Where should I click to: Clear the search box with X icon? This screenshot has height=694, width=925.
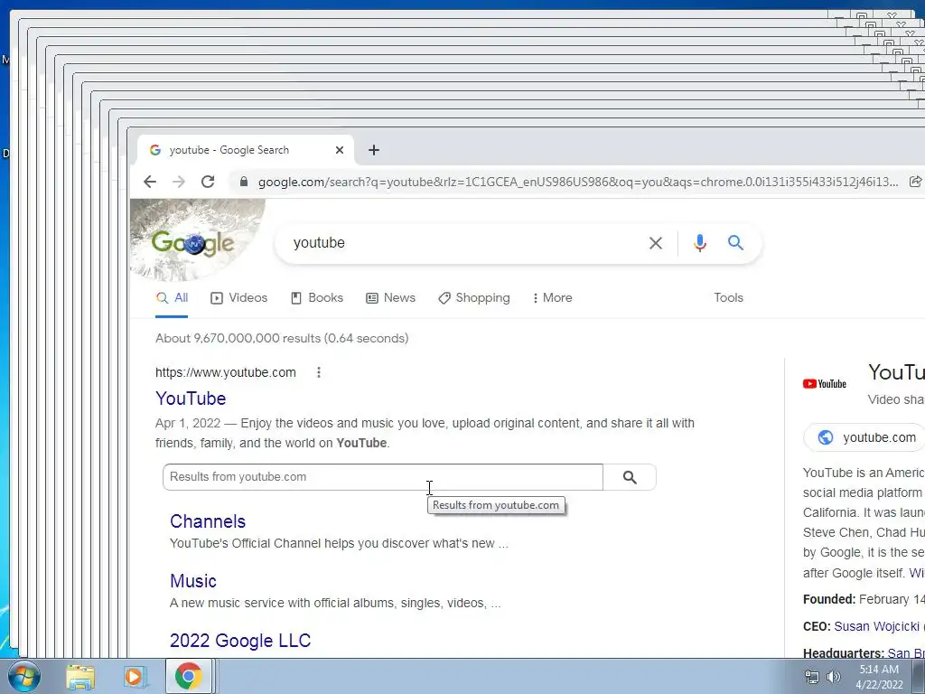[x=656, y=242]
